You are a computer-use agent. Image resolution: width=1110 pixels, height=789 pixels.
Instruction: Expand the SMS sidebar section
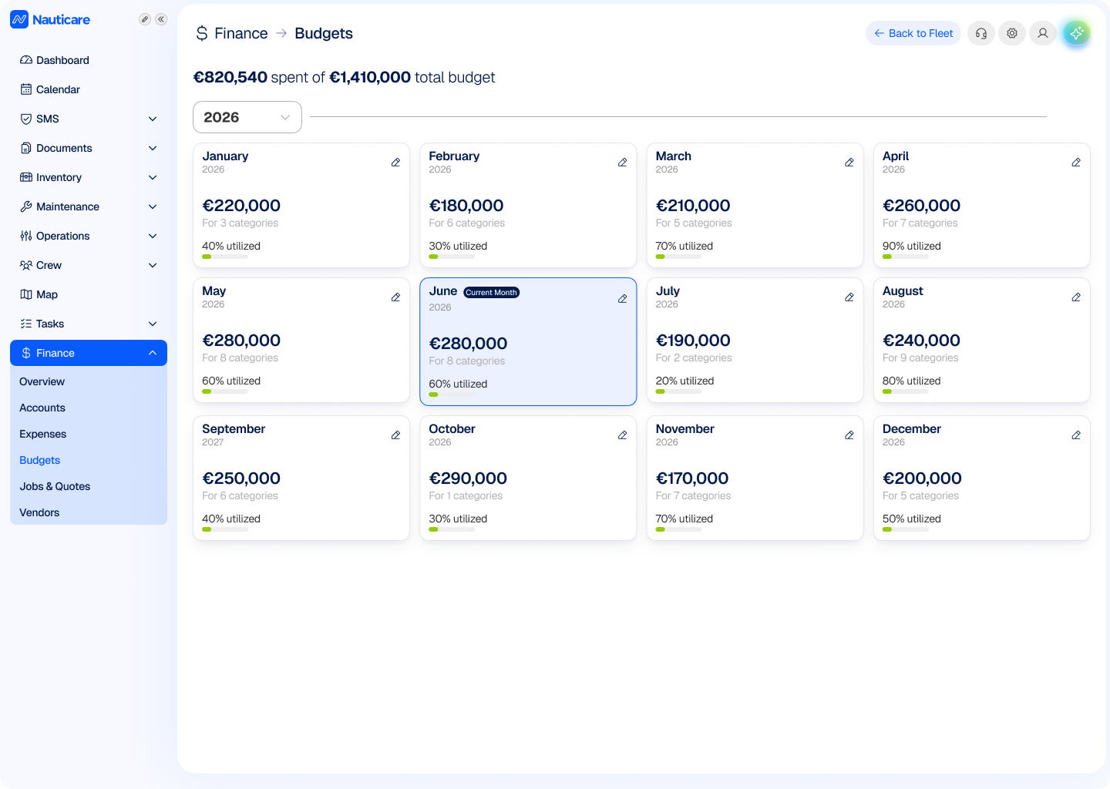pyautogui.click(x=153, y=119)
